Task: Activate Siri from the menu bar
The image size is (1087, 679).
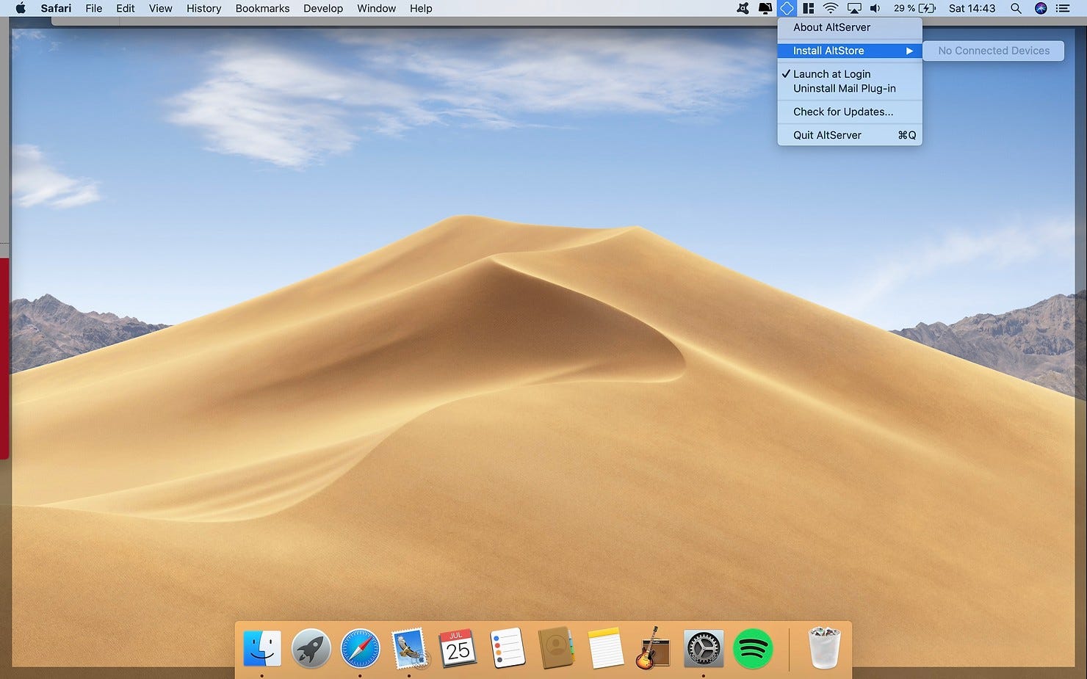Action: 1040,8
